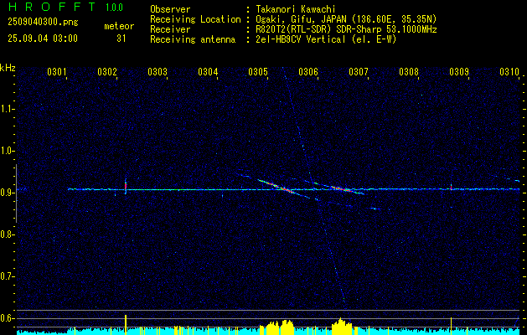Click the kHz axis unit label
This screenshot has height=335, width=527.
click(8, 68)
